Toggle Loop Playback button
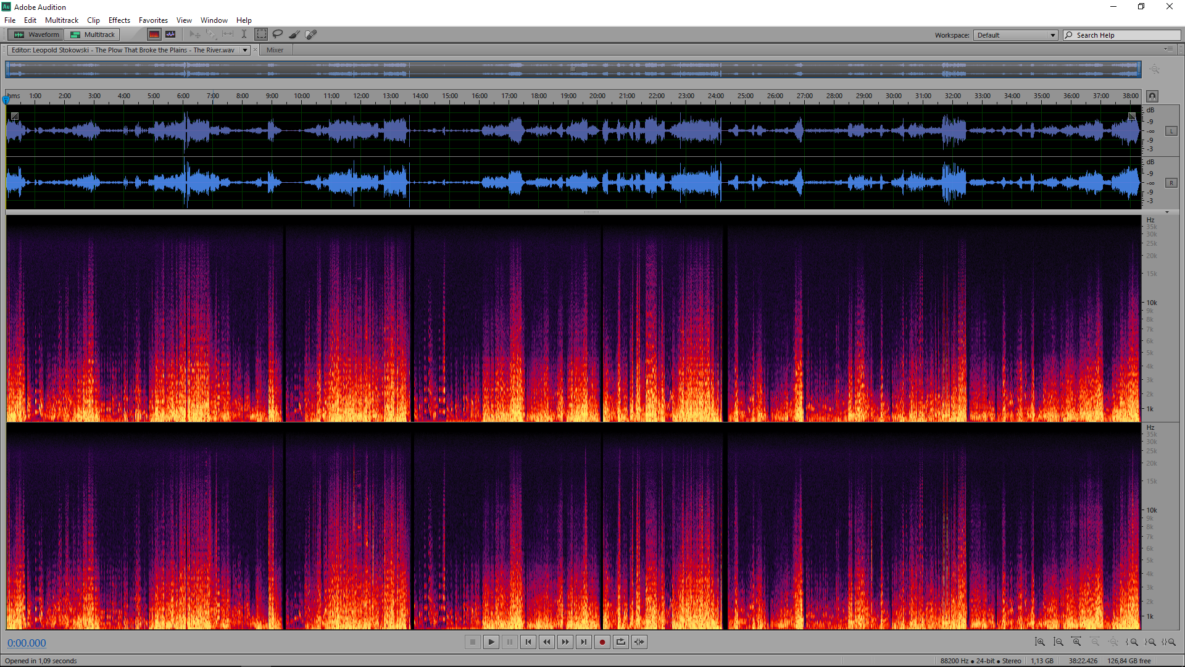This screenshot has width=1185, height=667. tap(621, 642)
